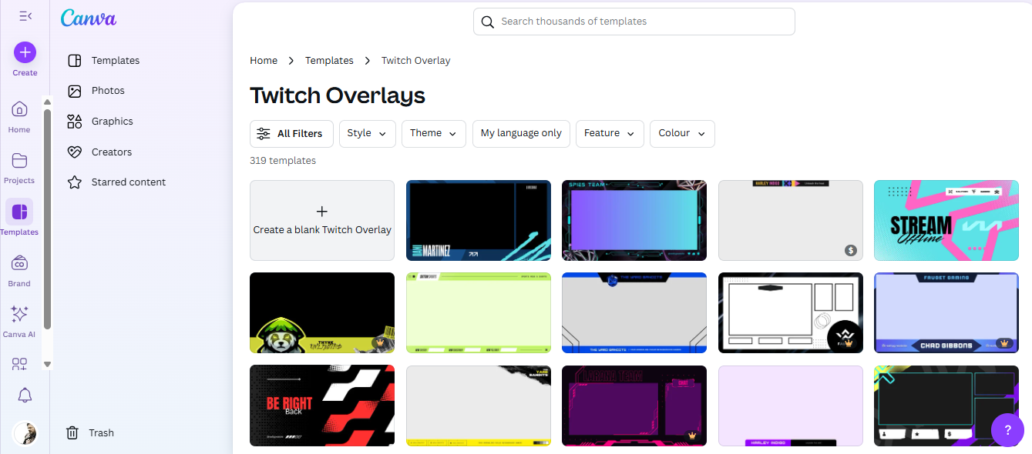Open the Be Right Back template
1032x454 pixels.
(322, 406)
